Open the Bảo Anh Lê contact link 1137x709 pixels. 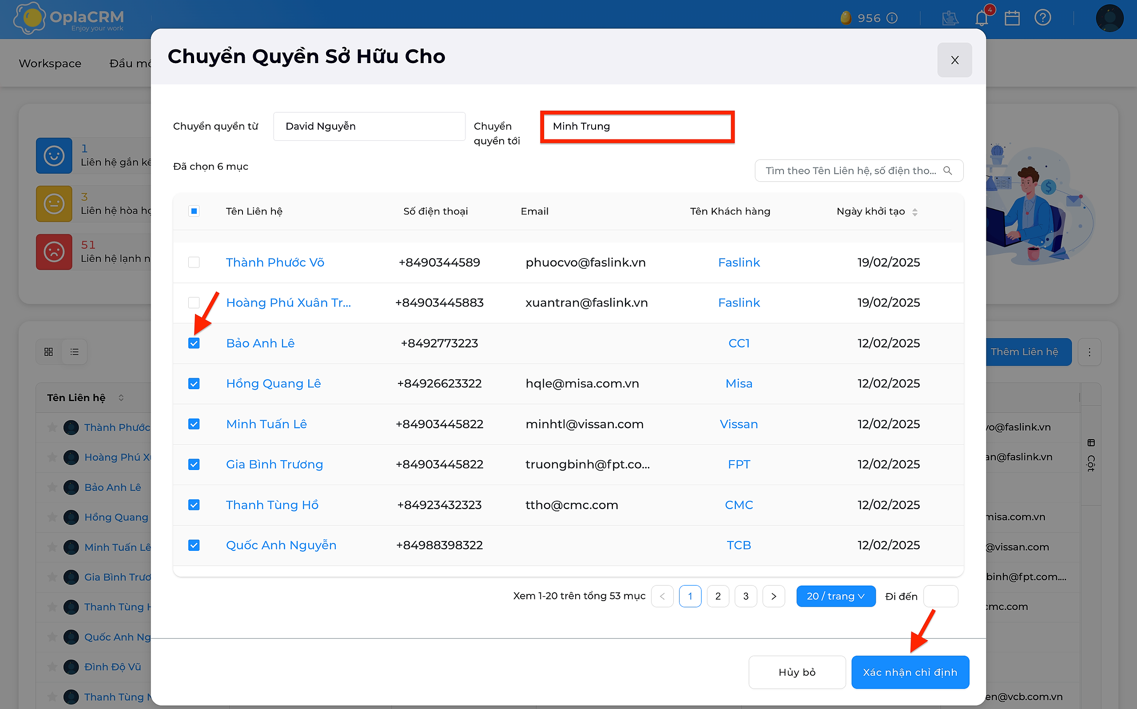260,343
